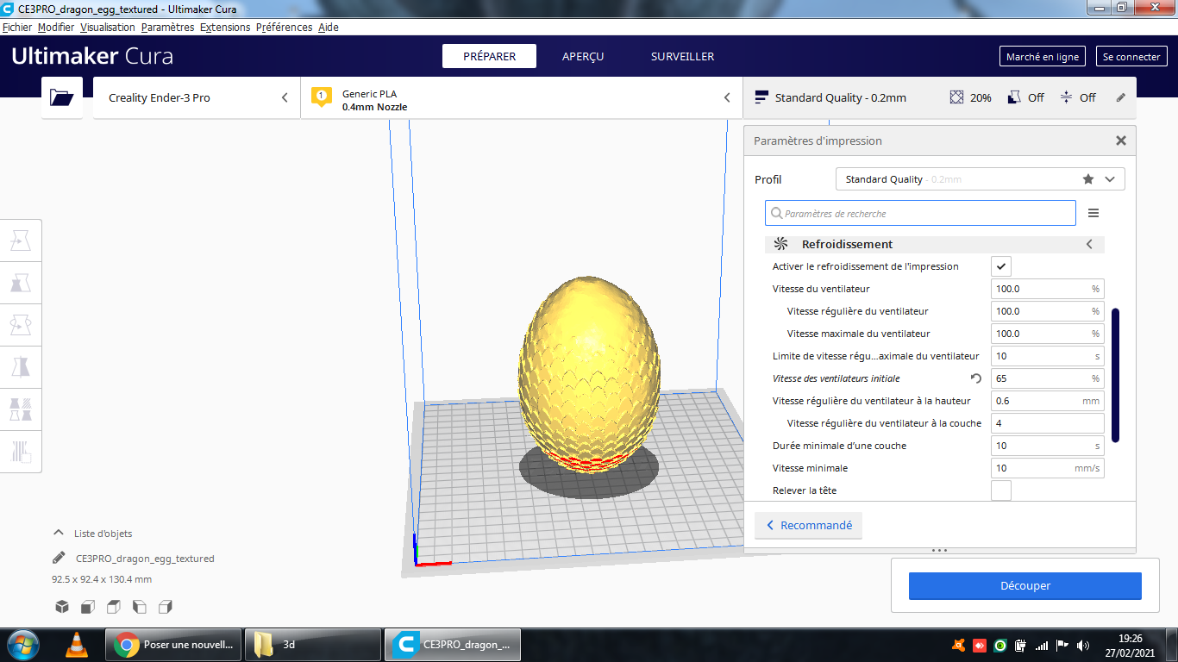Click Vitesse régulière du ventilateur value field
Image resolution: width=1178 pixels, height=662 pixels.
tap(1048, 311)
